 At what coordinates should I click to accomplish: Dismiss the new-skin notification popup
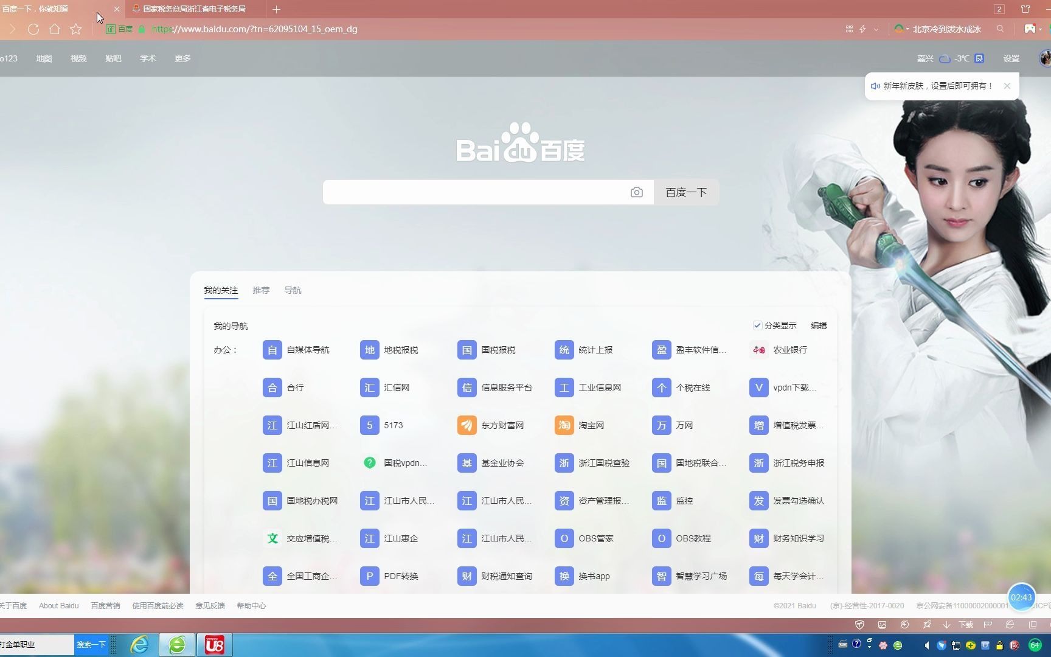[1007, 86]
